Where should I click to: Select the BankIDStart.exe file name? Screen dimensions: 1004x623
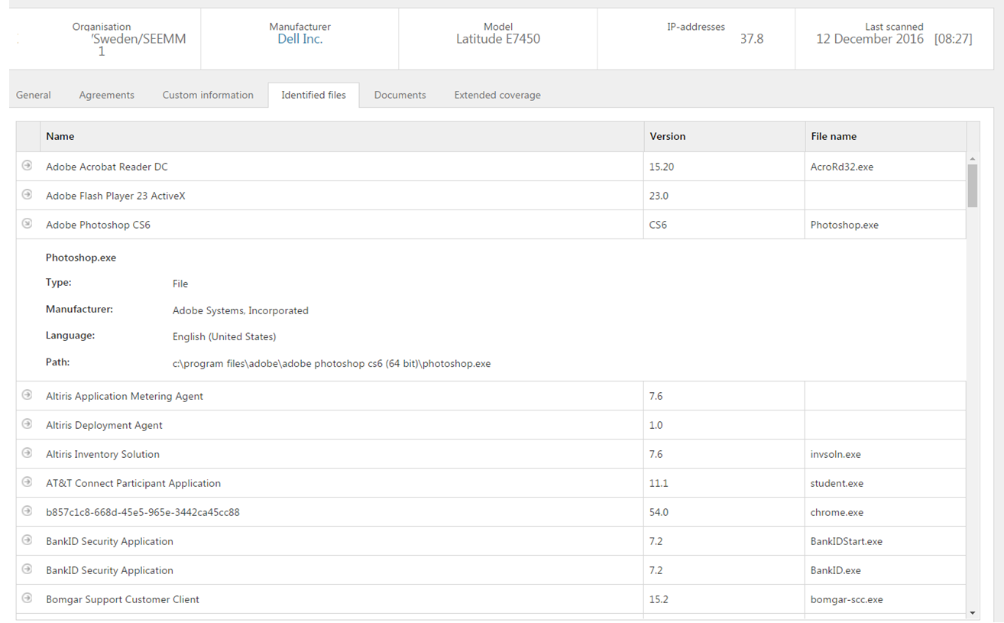coord(847,541)
